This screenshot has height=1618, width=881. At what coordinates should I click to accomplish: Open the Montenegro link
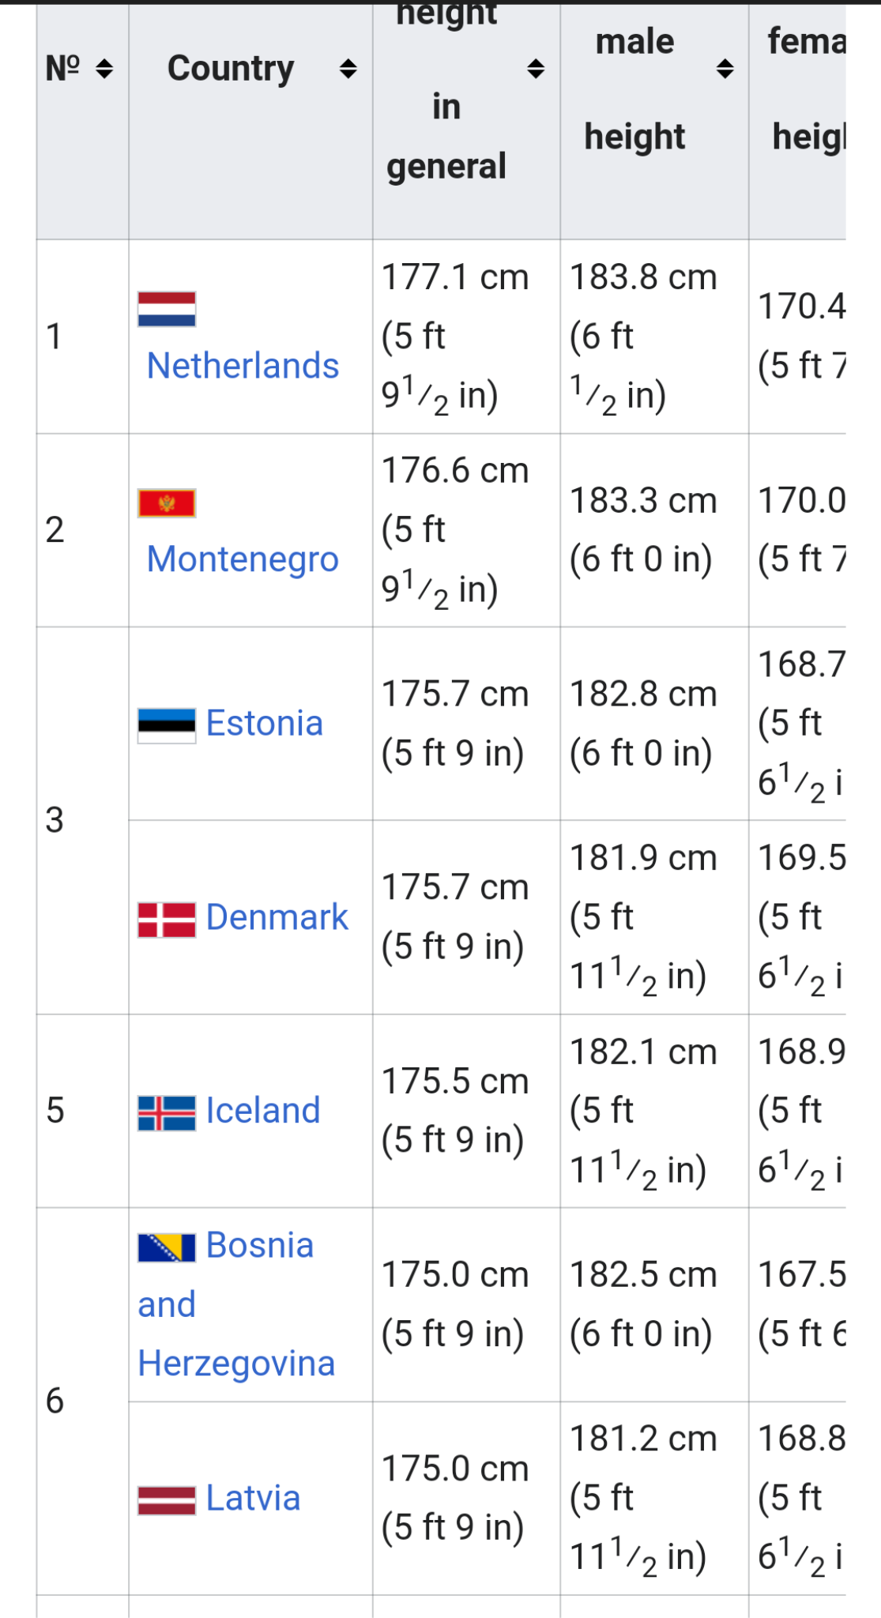(243, 559)
